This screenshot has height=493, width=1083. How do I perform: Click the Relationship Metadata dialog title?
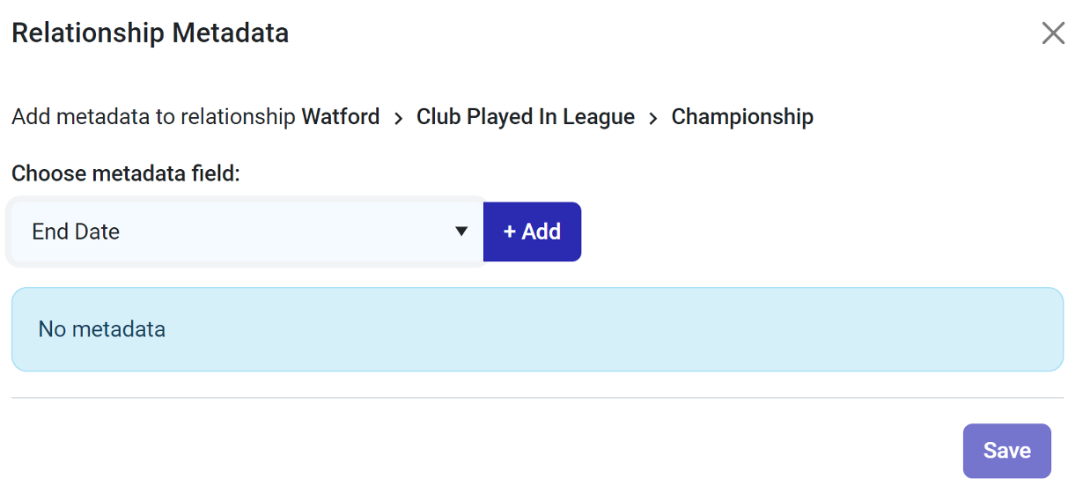pos(150,33)
